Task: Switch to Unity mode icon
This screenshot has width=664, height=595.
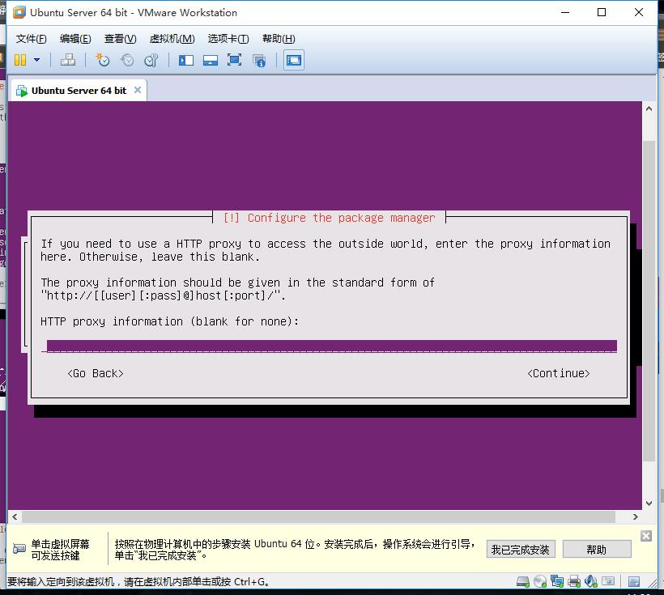Action: (x=259, y=60)
